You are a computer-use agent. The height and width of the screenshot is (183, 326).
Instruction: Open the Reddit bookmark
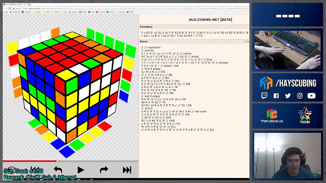pos(83,12)
